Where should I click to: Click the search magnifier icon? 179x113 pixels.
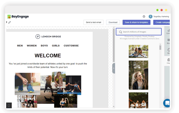121,32
